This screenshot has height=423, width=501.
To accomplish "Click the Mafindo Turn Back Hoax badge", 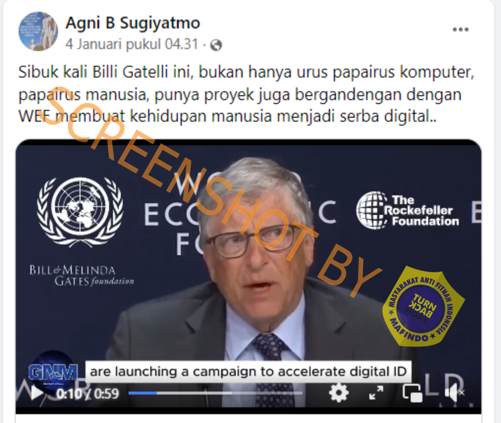I will pyautogui.click(x=423, y=307).
